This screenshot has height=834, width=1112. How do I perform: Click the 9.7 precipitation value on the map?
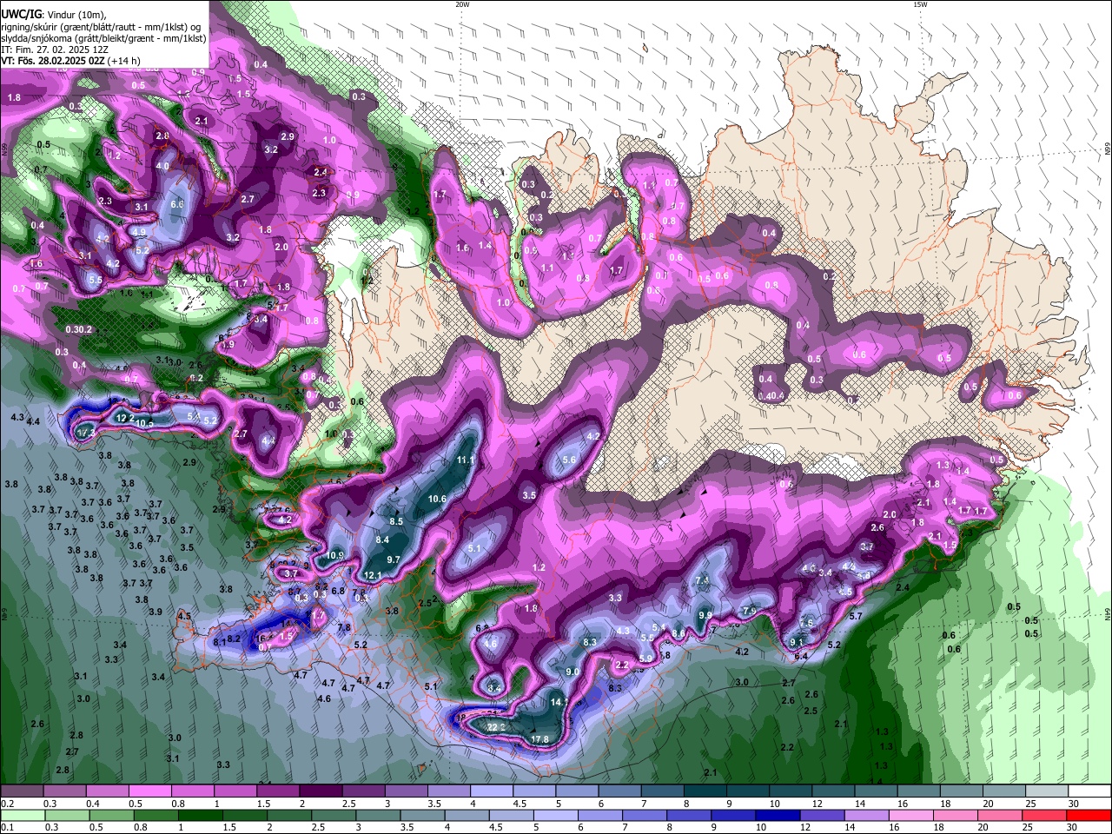pyautogui.click(x=393, y=560)
